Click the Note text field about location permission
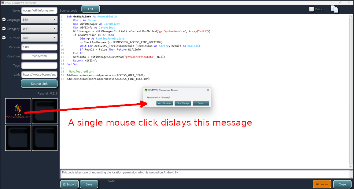 click(x=205, y=173)
